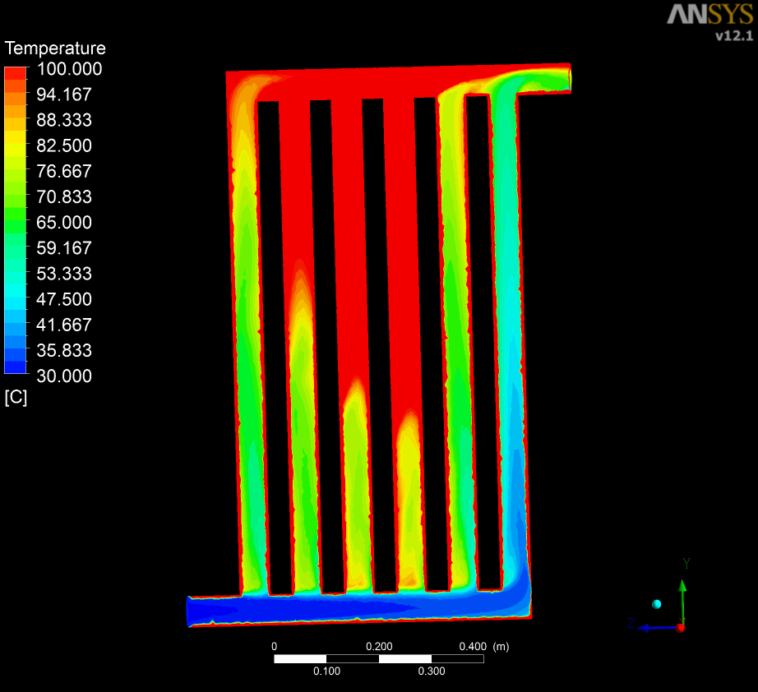Click the blue cold inlet pipe at bottom left
Image resolution: width=758 pixels, height=692 pixels.
pos(214,611)
